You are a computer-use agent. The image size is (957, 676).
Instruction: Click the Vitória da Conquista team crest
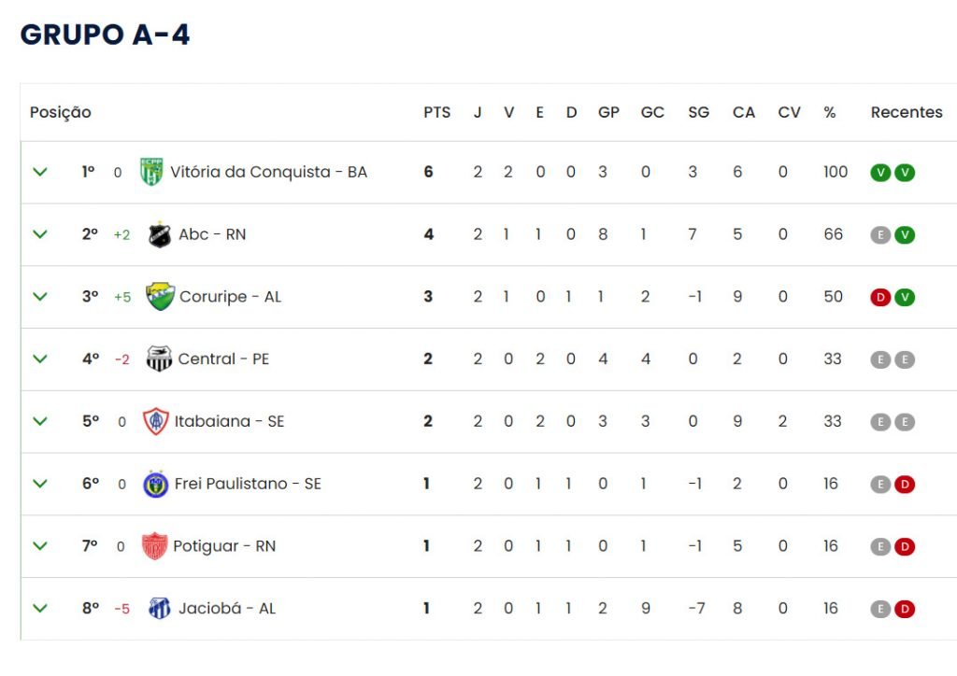tap(151, 172)
